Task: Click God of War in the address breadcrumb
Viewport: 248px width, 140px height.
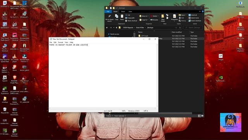Action: click(x=140, y=28)
